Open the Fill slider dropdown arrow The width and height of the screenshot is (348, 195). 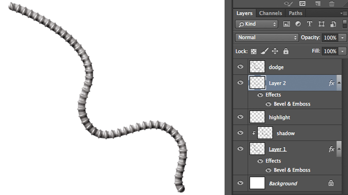(342, 51)
